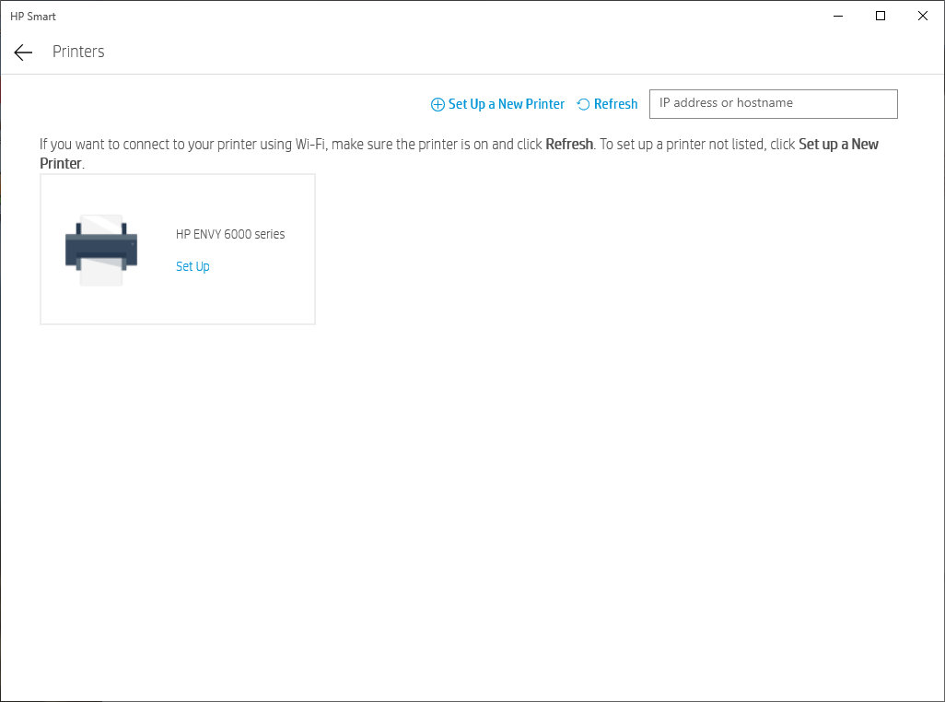Maximize the HP Smart window

coord(880,17)
